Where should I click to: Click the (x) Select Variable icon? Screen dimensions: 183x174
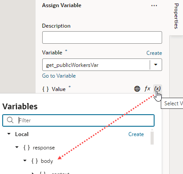pyautogui.click(x=157, y=89)
